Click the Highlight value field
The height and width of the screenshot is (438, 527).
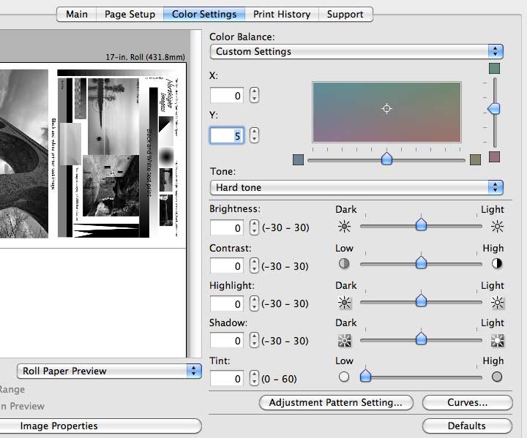point(227,304)
